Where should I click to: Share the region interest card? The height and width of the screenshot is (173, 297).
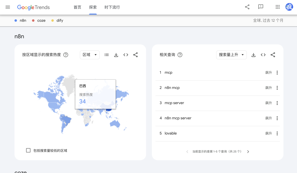tap(135, 55)
